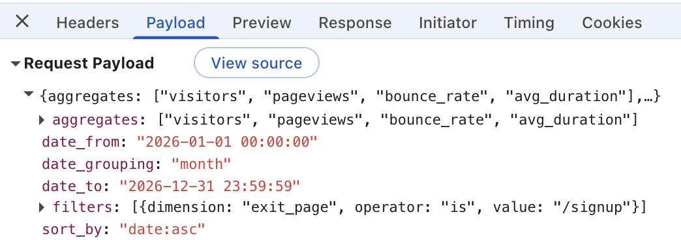Open the Response tab
Viewport: 681px width, 240px height.
click(355, 23)
